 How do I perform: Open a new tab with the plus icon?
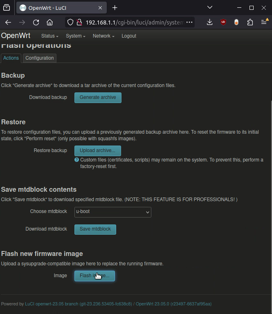pyautogui.click(x=115, y=8)
